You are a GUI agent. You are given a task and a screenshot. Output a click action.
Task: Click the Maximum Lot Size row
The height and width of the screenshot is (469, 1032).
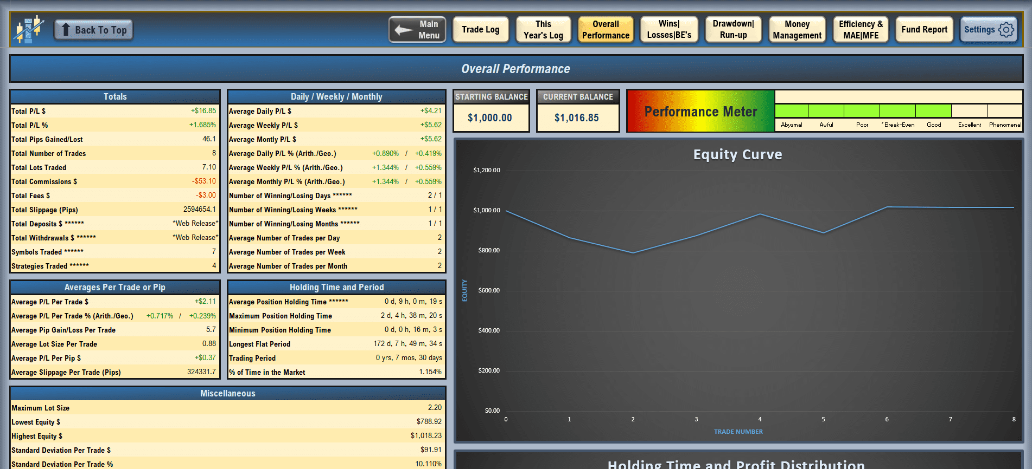point(228,408)
